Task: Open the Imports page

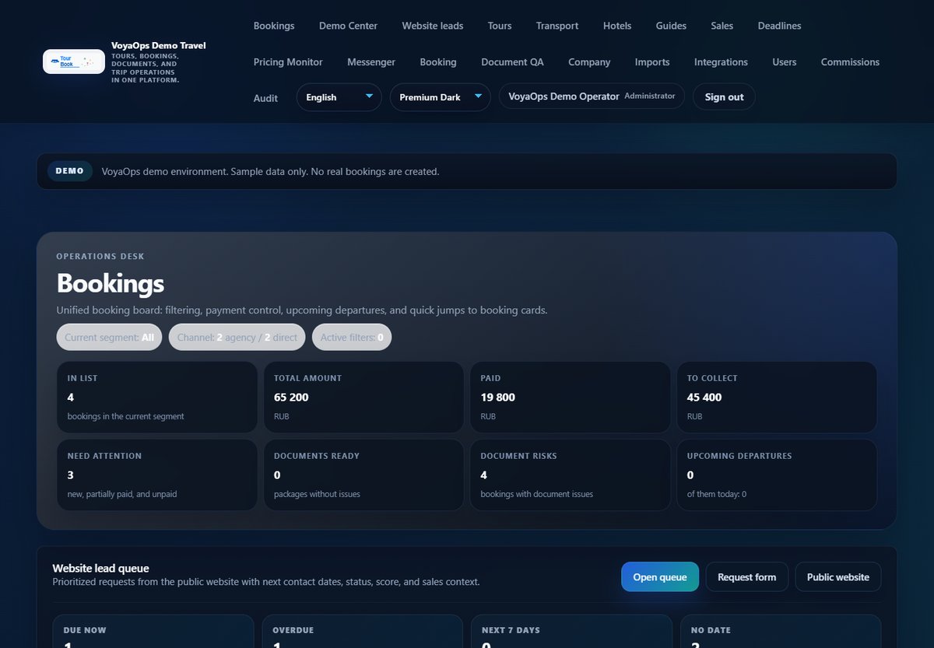Action: (x=652, y=62)
